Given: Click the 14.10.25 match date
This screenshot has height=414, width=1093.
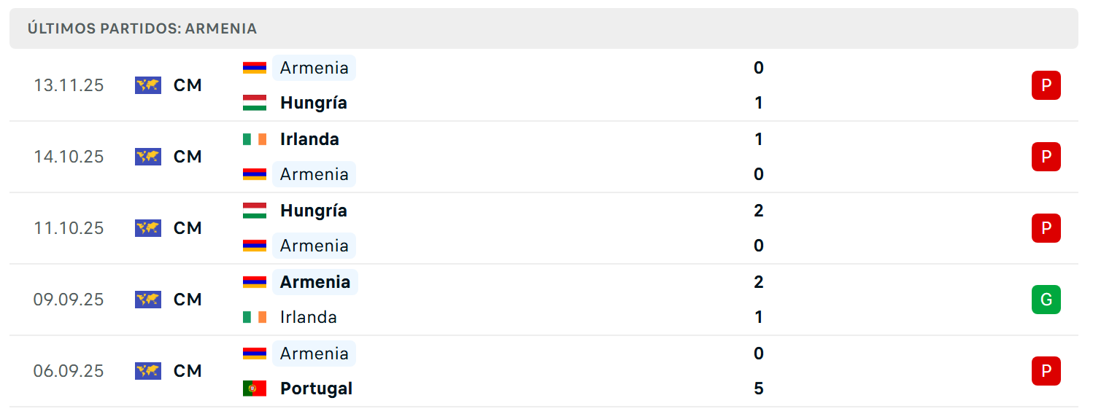Looking at the screenshot, I should pos(69,157).
